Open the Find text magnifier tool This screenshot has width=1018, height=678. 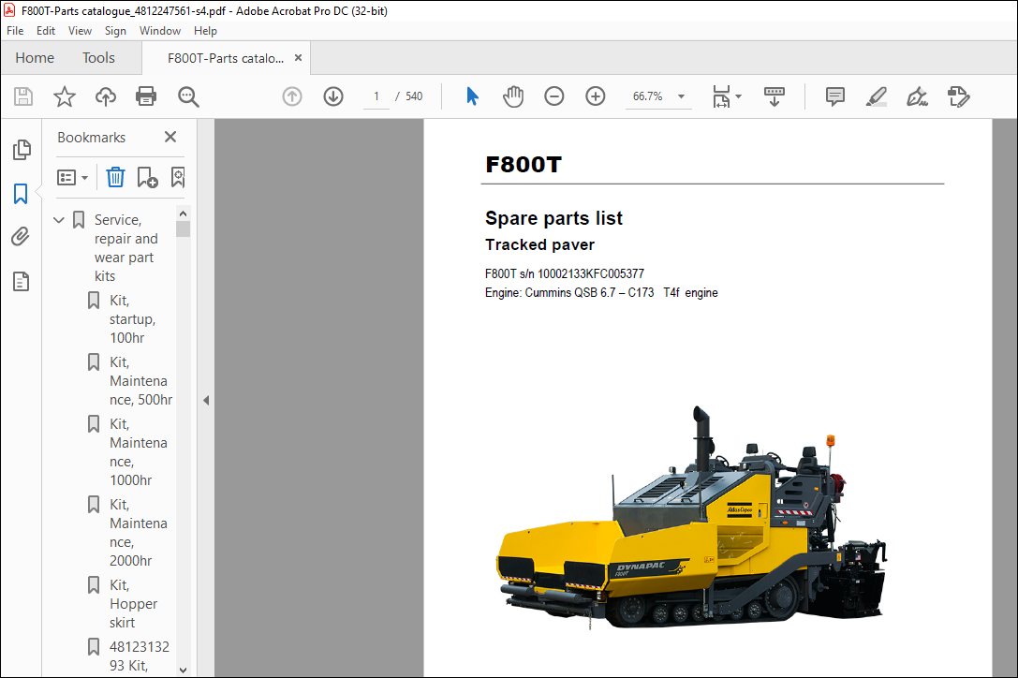(x=188, y=96)
